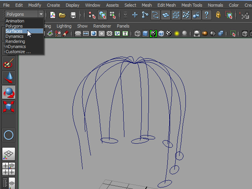Screen dimensions: 252x189
Task: Open the Polygons menu set dropdown arrow
Action: click(41, 14)
